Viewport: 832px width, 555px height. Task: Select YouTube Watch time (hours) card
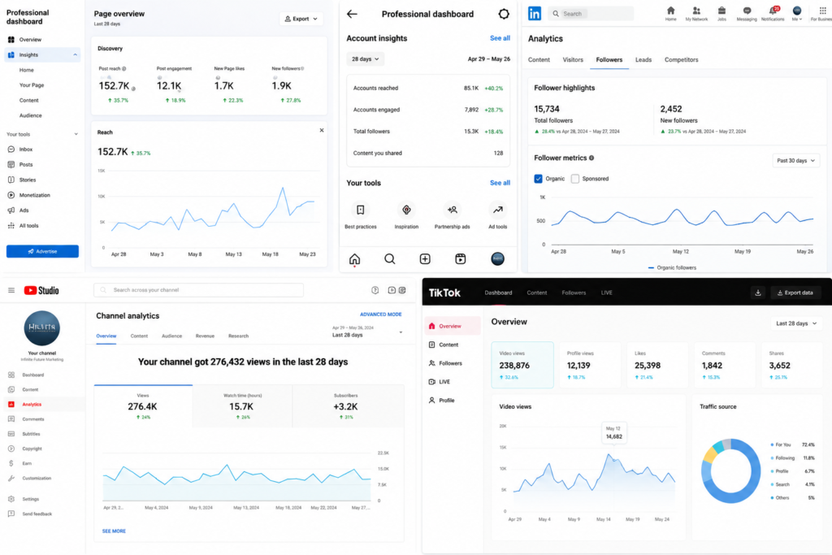[x=241, y=406]
